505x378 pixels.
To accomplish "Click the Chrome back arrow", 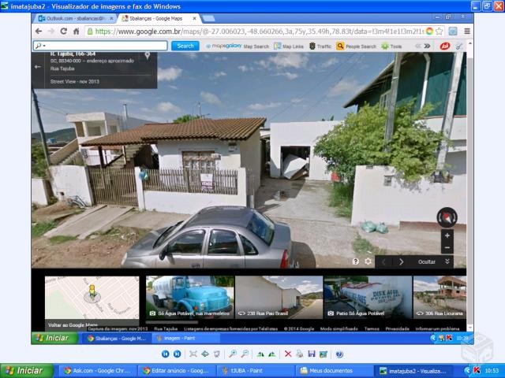I will [x=39, y=31].
